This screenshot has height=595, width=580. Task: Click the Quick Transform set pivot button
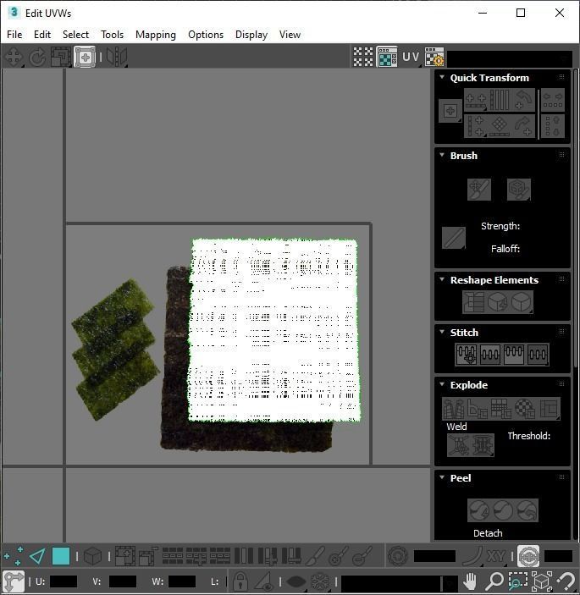[x=450, y=111]
